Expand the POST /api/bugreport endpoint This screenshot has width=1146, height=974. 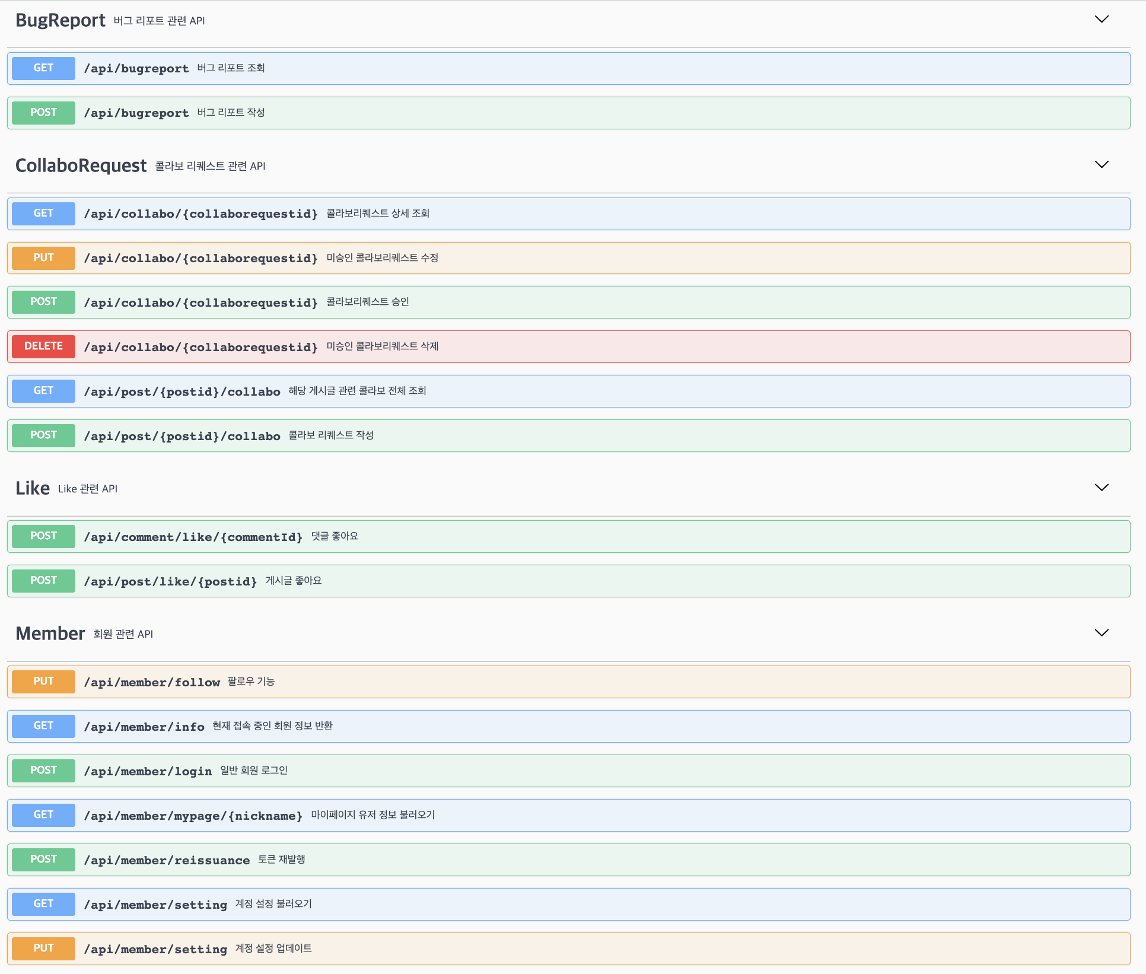click(x=136, y=113)
